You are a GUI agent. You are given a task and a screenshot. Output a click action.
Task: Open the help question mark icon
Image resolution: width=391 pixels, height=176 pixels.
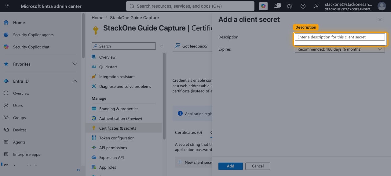[x=303, y=6]
